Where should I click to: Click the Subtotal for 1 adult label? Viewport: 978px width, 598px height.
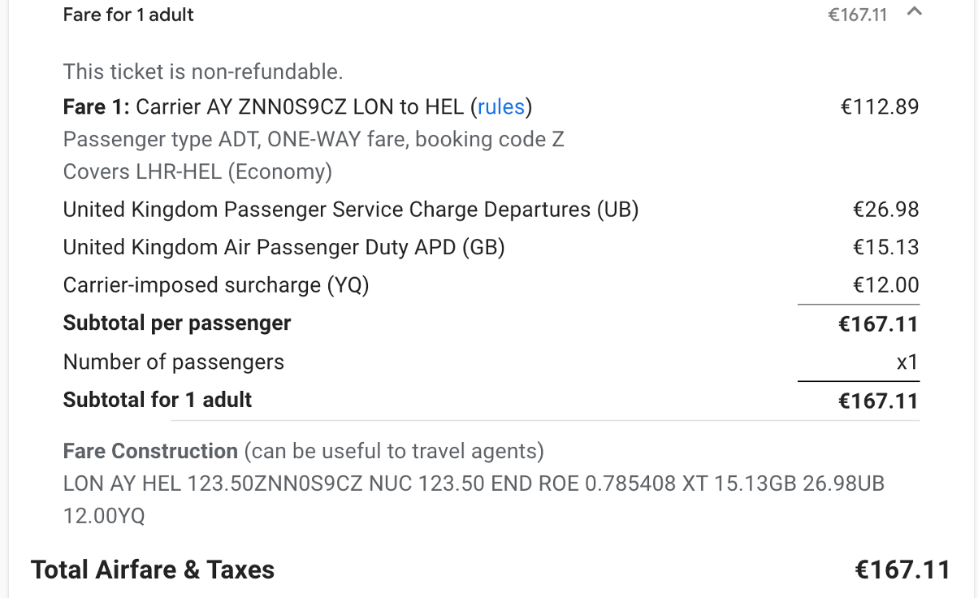click(x=158, y=400)
